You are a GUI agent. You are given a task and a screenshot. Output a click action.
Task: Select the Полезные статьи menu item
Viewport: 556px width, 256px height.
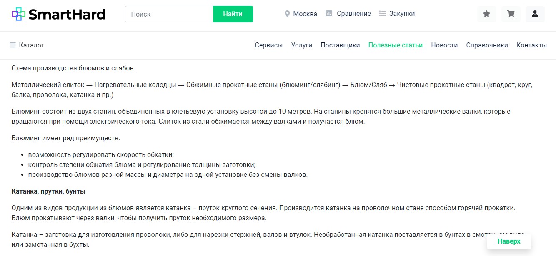point(395,45)
